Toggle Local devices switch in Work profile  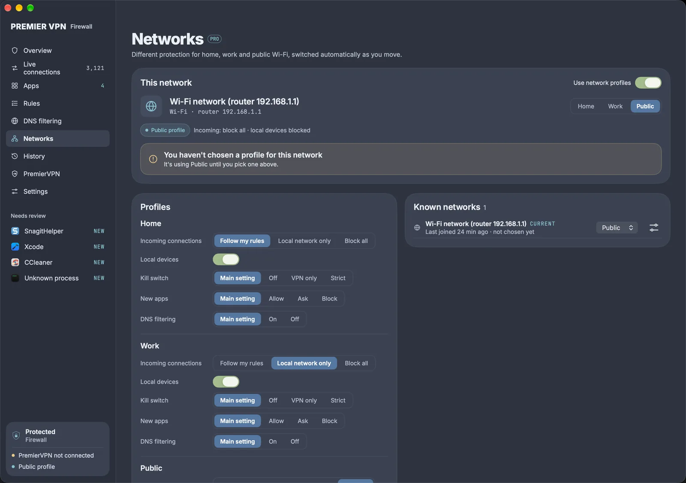(x=226, y=382)
